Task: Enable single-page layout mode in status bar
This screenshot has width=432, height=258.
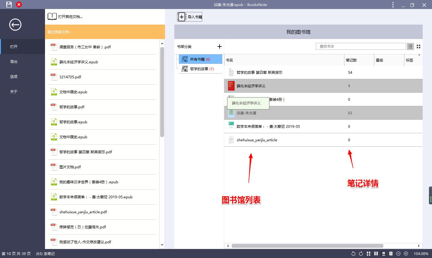Action: 391,253
